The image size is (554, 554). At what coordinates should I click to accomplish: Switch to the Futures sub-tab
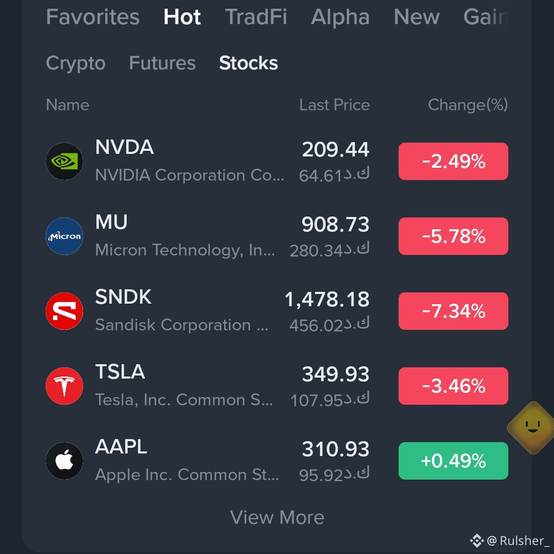point(162,63)
